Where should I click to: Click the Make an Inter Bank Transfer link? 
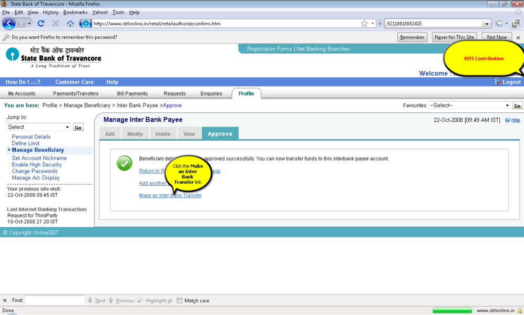click(170, 196)
